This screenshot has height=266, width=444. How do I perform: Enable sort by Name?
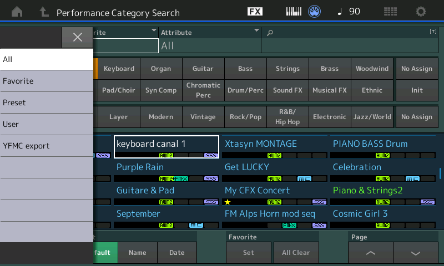pyautogui.click(x=137, y=253)
